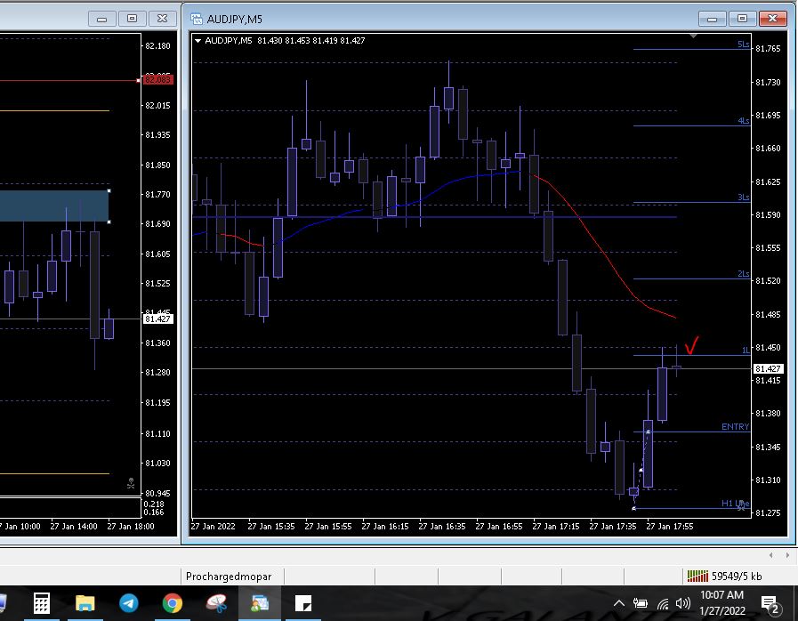Click the skull icon on left chart

click(131, 484)
